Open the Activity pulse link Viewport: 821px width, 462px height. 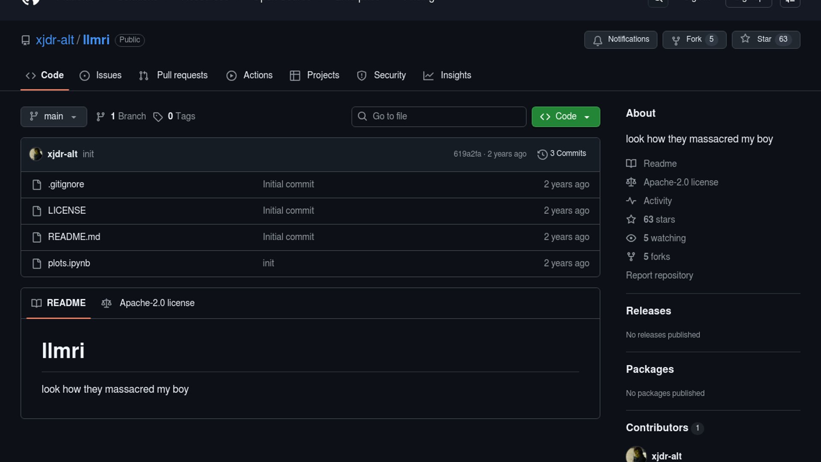tap(657, 201)
